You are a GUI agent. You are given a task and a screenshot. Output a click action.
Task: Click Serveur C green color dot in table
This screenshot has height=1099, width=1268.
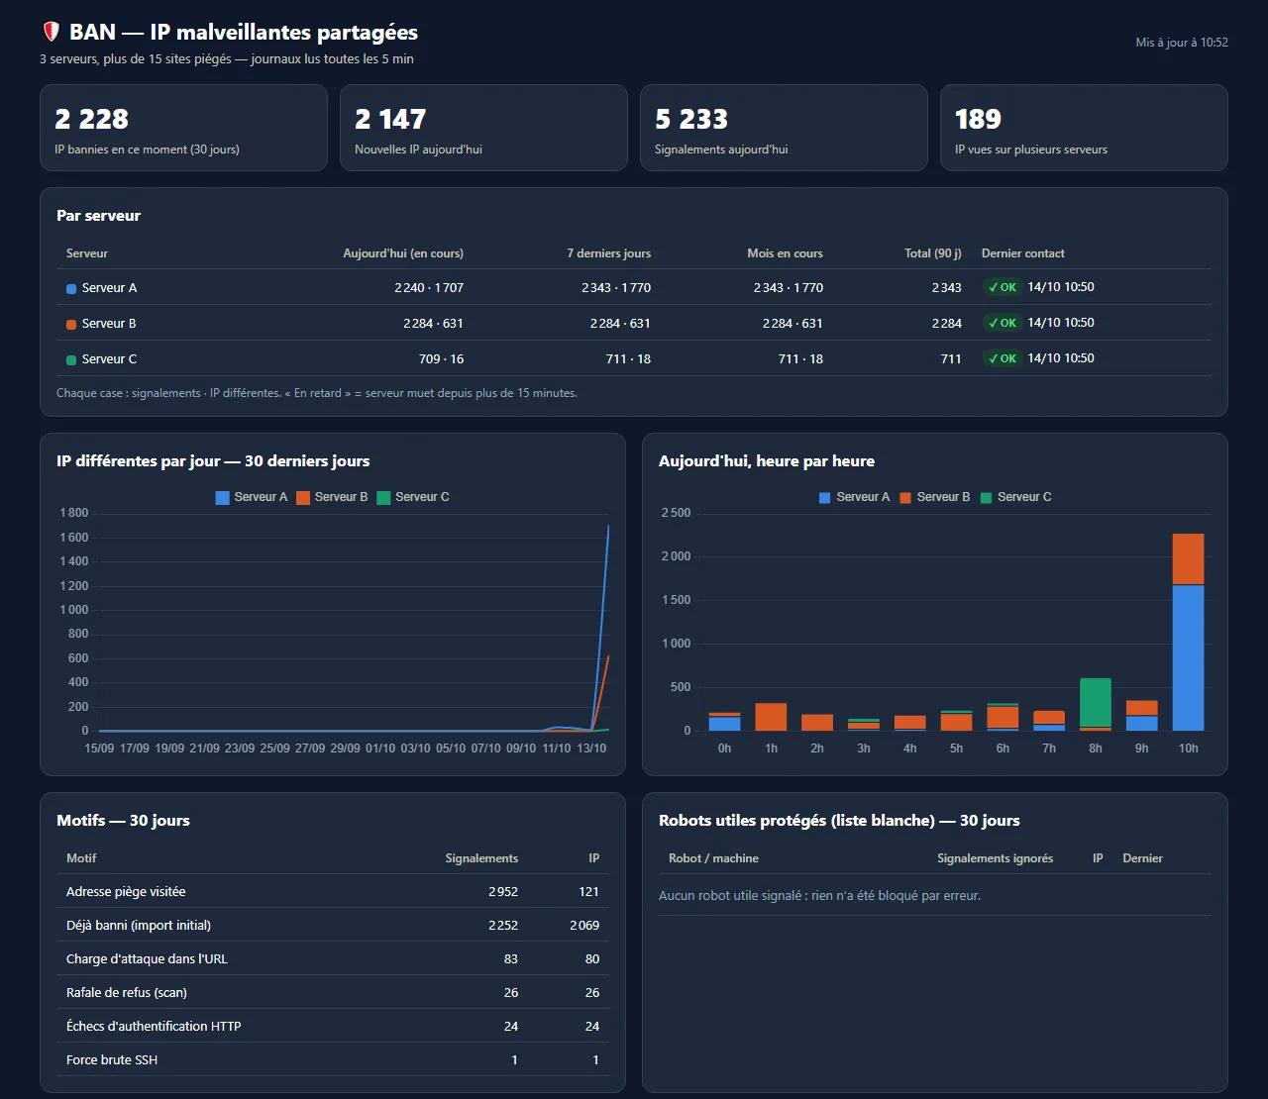pyautogui.click(x=71, y=360)
